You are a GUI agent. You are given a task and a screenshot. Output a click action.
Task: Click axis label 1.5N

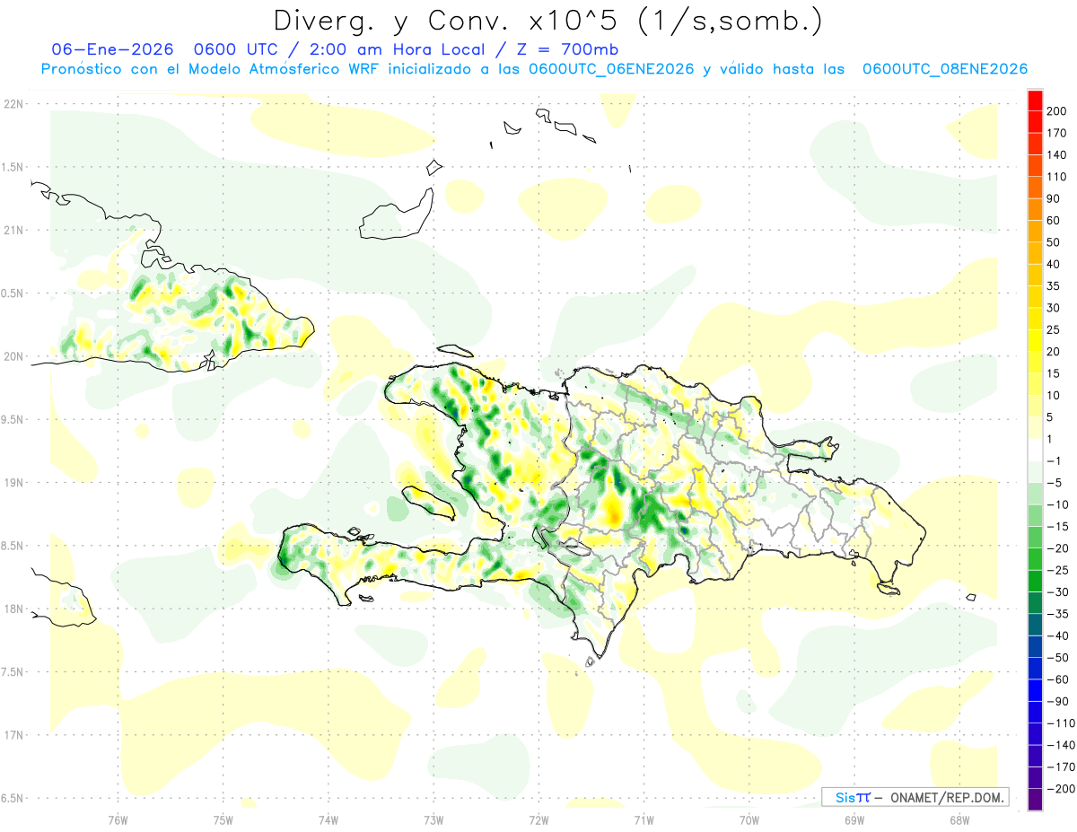[13, 167]
